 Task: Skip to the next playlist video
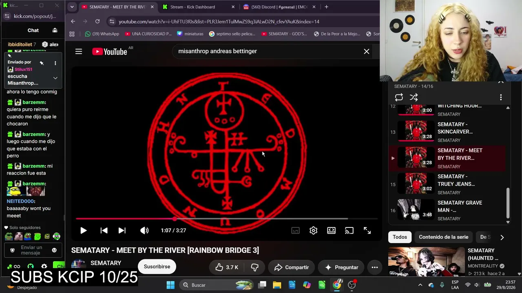coord(122,230)
